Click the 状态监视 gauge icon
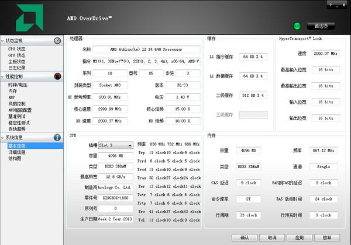The height and width of the screenshot is (245, 351). (57, 41)
